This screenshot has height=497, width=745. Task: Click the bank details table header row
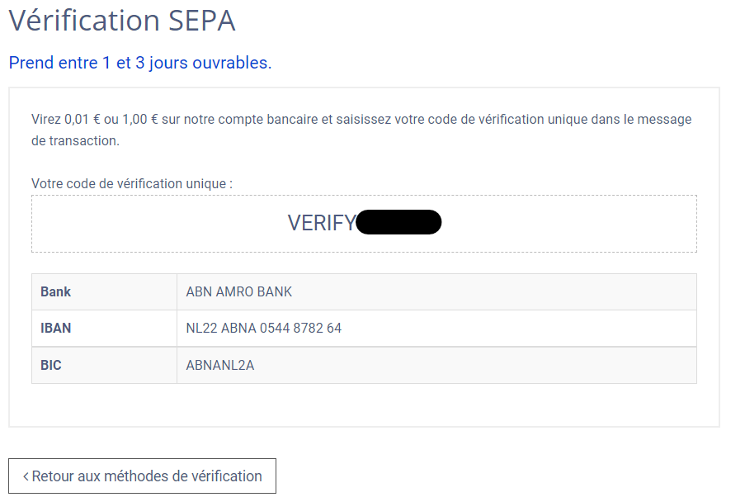click(364, 291)
